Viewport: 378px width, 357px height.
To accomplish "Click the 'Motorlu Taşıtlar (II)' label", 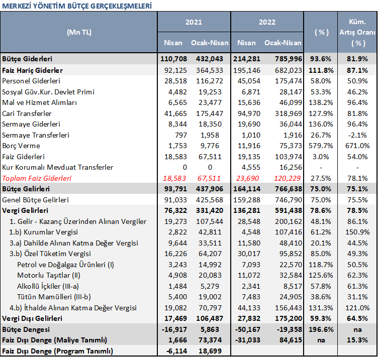I will point(49,275).
